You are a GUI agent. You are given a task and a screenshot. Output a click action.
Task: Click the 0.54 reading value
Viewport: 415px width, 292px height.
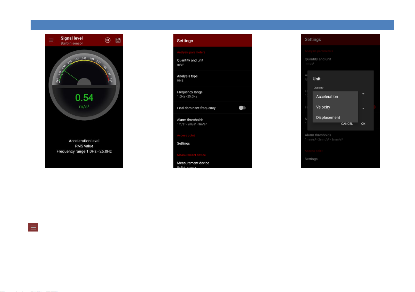[84, 98]
